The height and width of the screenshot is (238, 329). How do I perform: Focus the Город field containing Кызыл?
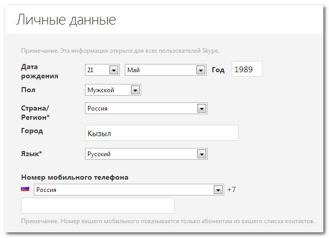coord(161,133)
